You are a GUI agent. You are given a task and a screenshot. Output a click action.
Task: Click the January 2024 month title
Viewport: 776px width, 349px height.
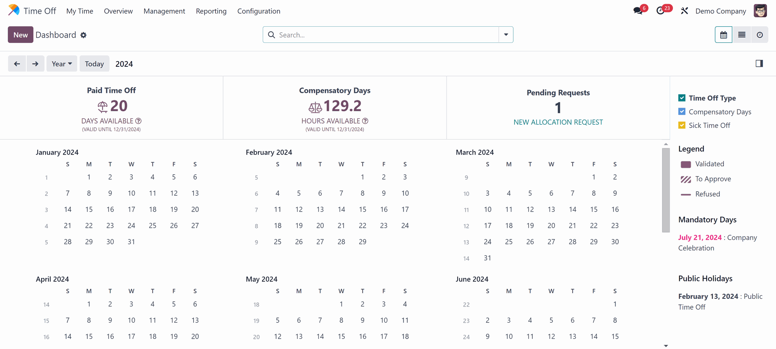pos(57,152)
